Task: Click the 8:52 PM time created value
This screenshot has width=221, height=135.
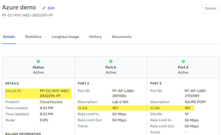Action: [x=47, y=108]
